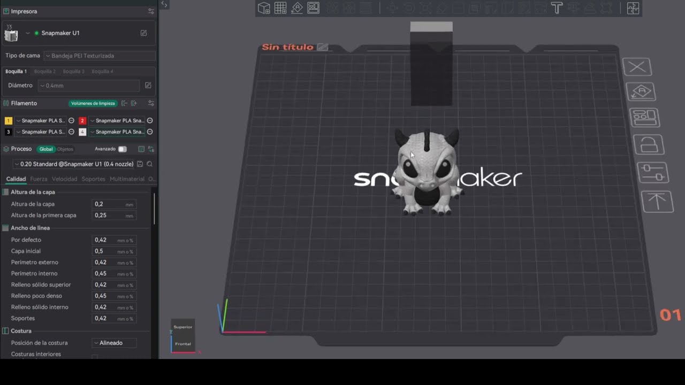
Task: Switch to the Multimaterial tab
Action: tap(127, 179)
